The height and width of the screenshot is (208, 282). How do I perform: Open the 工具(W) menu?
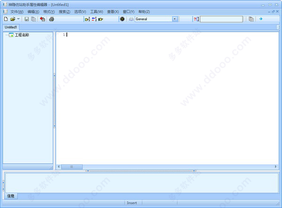click(96, 11)
